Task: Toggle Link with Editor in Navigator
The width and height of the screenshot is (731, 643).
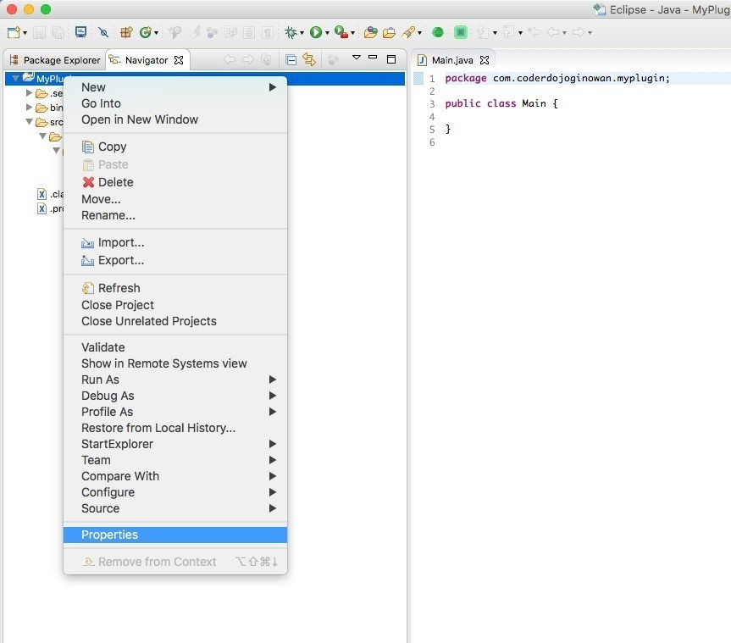Action: pyautogui.click(x=308, y=60)
